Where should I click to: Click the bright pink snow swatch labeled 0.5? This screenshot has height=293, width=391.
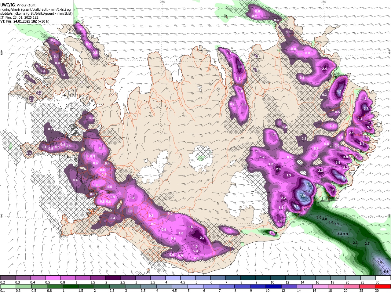(x=53, y=278)
